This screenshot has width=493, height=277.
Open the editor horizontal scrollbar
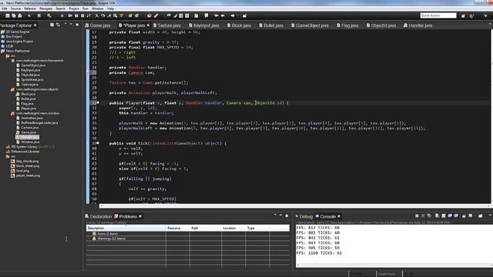[294, 206]
